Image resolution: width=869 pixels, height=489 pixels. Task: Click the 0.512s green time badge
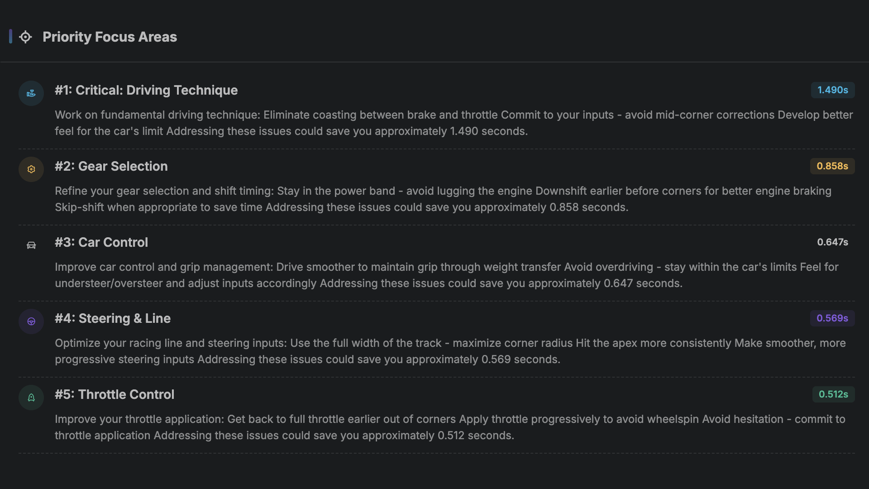[x=833, y=394]
